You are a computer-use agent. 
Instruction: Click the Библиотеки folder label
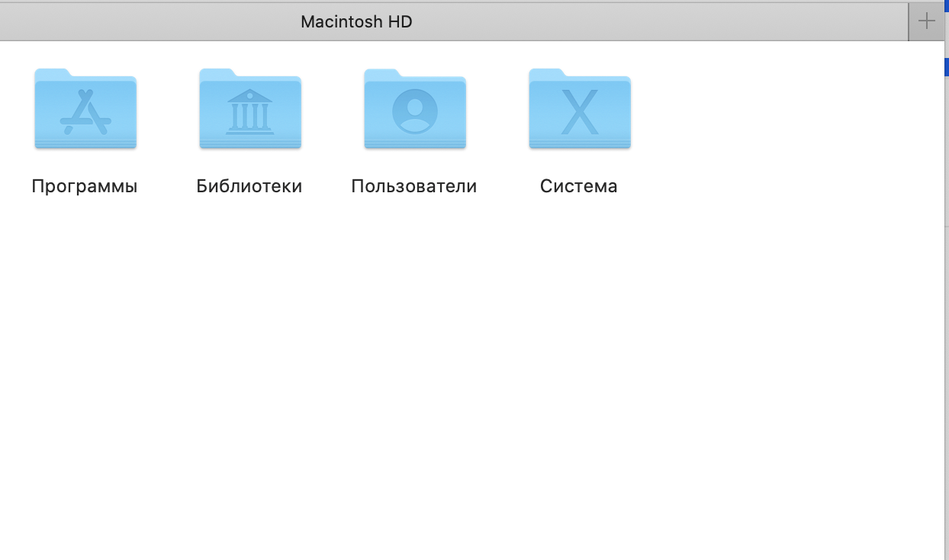249,186
